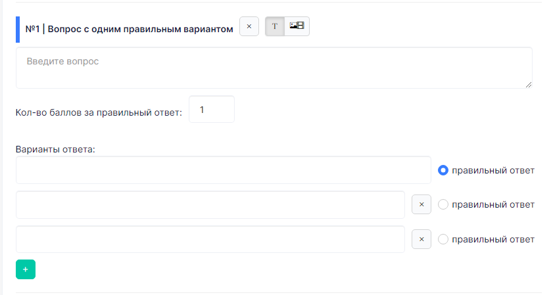This screenshot has height=295, width=553.
Task: Click the 'Кол-во баллов за правильный ответ' label
Action: click(x=99, y=112)
